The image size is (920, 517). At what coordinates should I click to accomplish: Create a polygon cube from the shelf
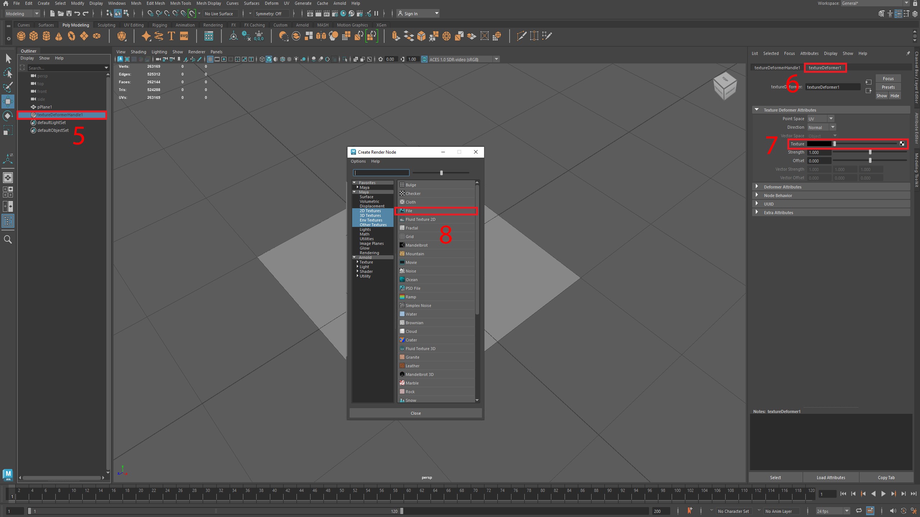[x=34, y=36]
